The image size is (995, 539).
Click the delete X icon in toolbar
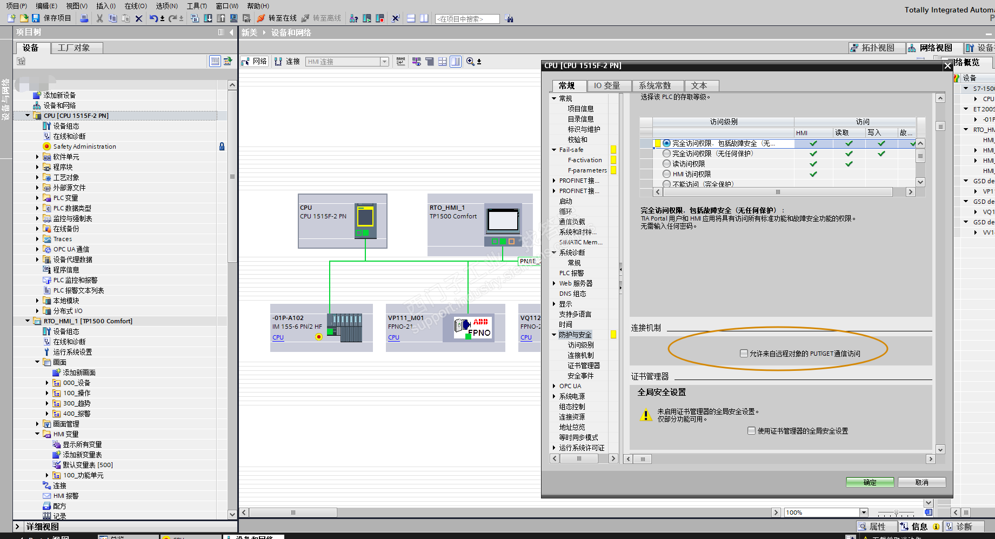[138, 18]
